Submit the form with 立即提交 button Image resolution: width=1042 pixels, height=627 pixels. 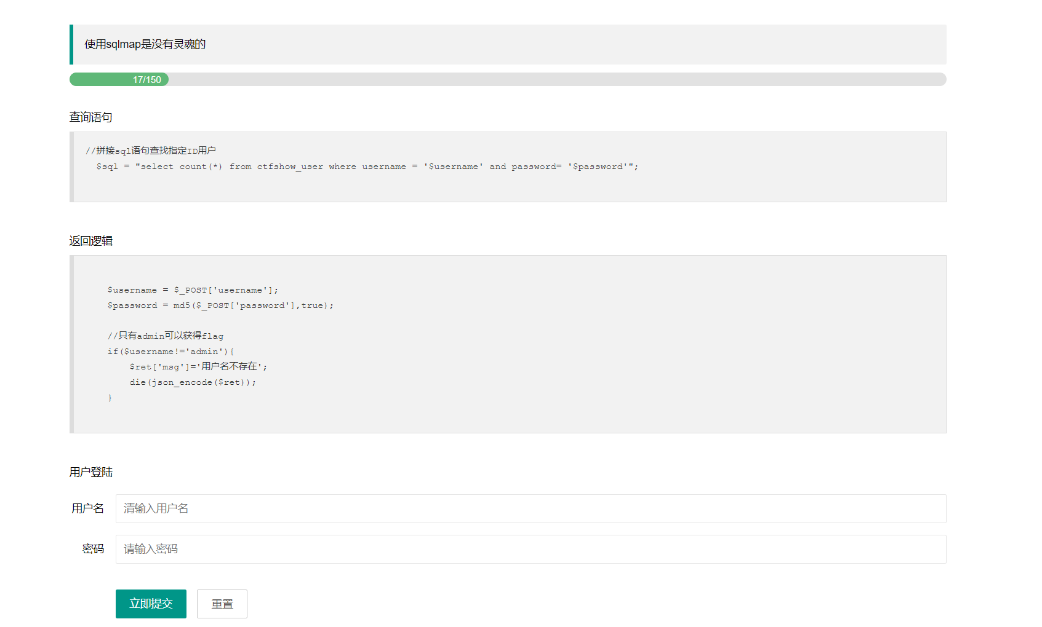click(151, 604)
